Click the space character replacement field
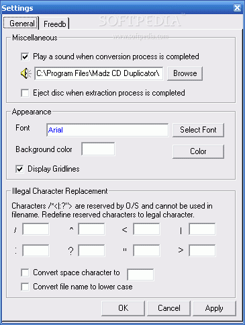 [x=140, y=275]
